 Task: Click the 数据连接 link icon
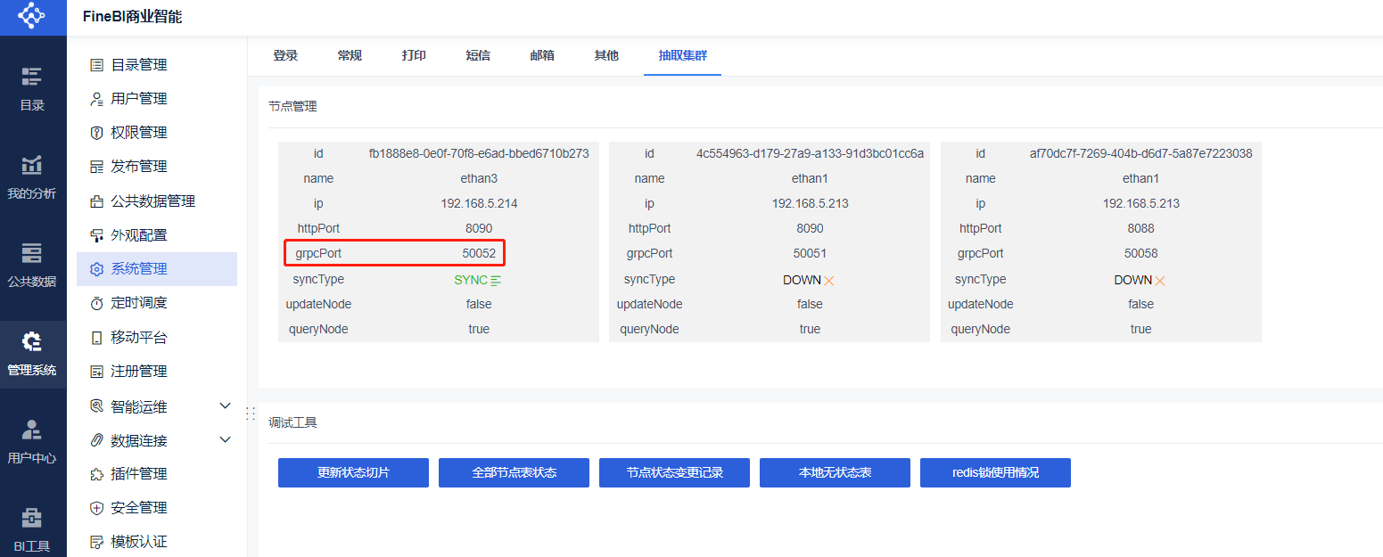click(x=97, y=440)
